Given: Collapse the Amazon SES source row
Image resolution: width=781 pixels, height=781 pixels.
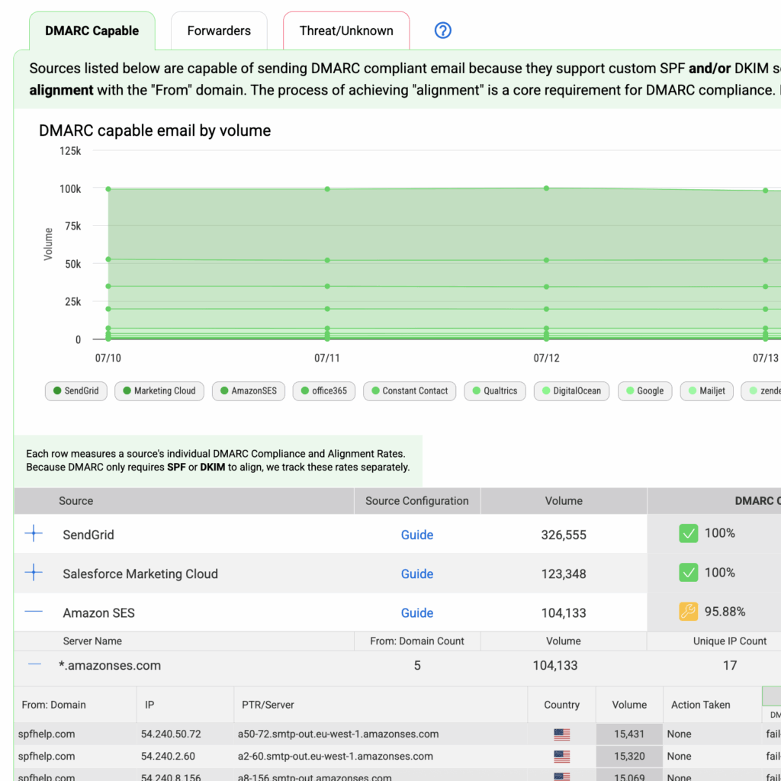Looking at the screenshot, I should coord(34,612).
